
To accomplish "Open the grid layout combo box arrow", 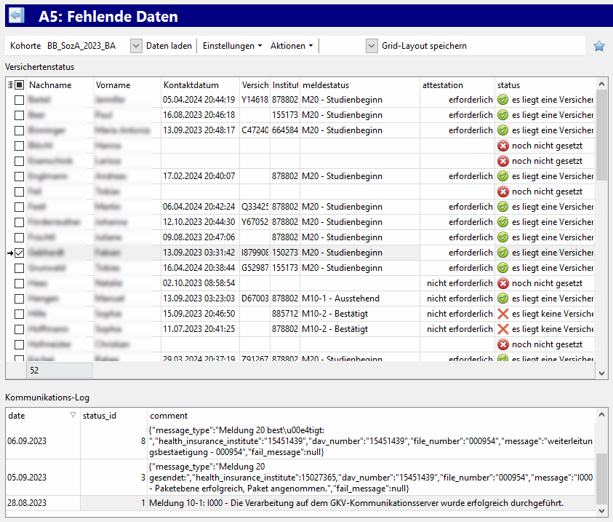I will (372, 46).
